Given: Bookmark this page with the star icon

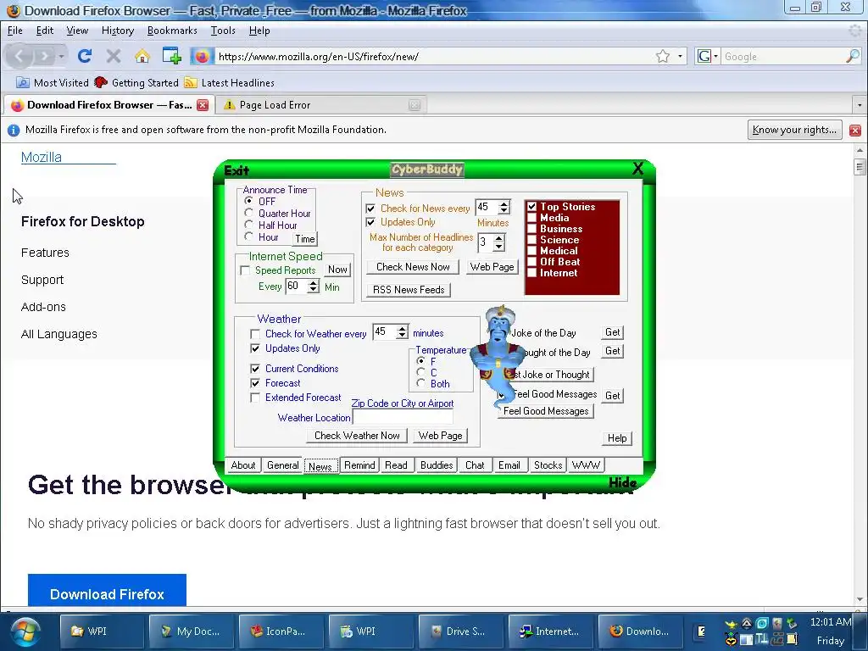Looking at the screenshot, I should [x=663, y=56].
